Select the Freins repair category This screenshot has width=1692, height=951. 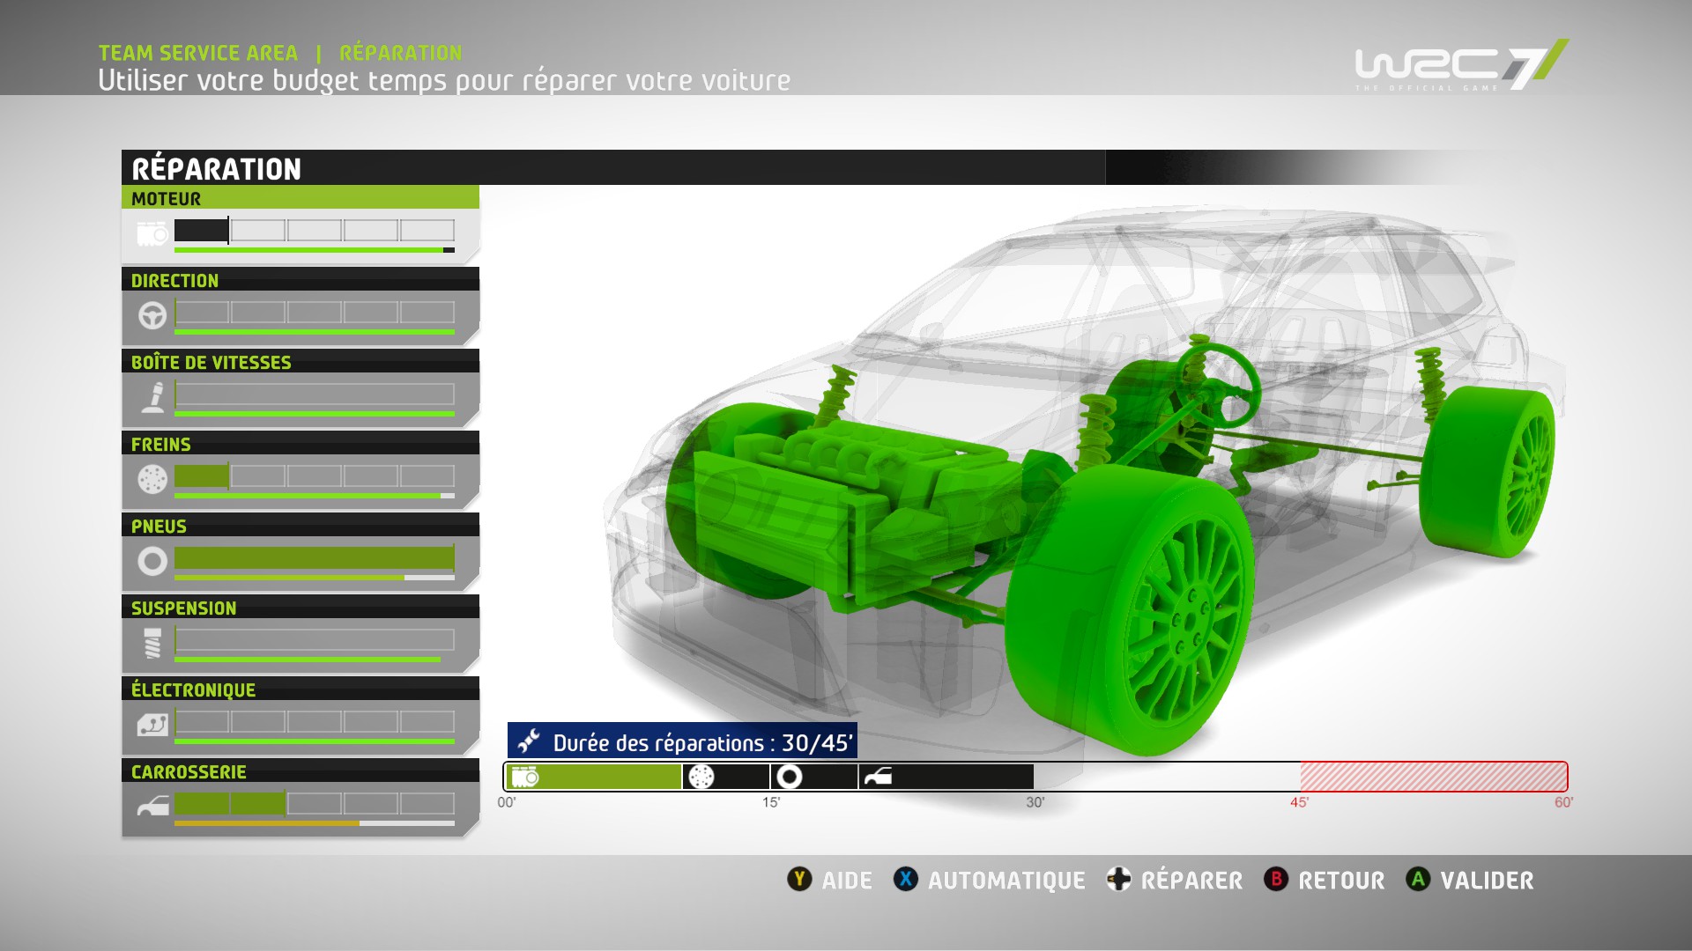[301, 470]
